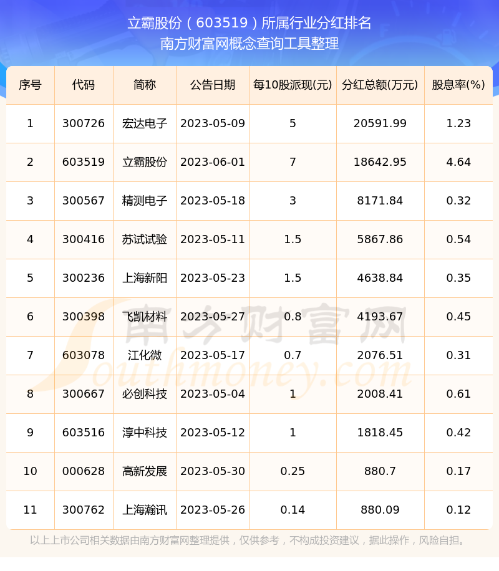Click company name 飞凯材料
The image size is (499, 571).
click(x=145, y=317)
